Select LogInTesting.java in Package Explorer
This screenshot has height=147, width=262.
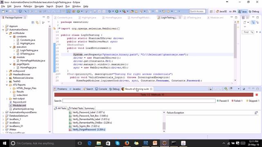point(29,50)
